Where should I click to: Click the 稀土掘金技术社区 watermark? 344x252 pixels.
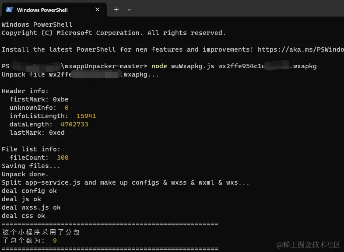(308, 245)
